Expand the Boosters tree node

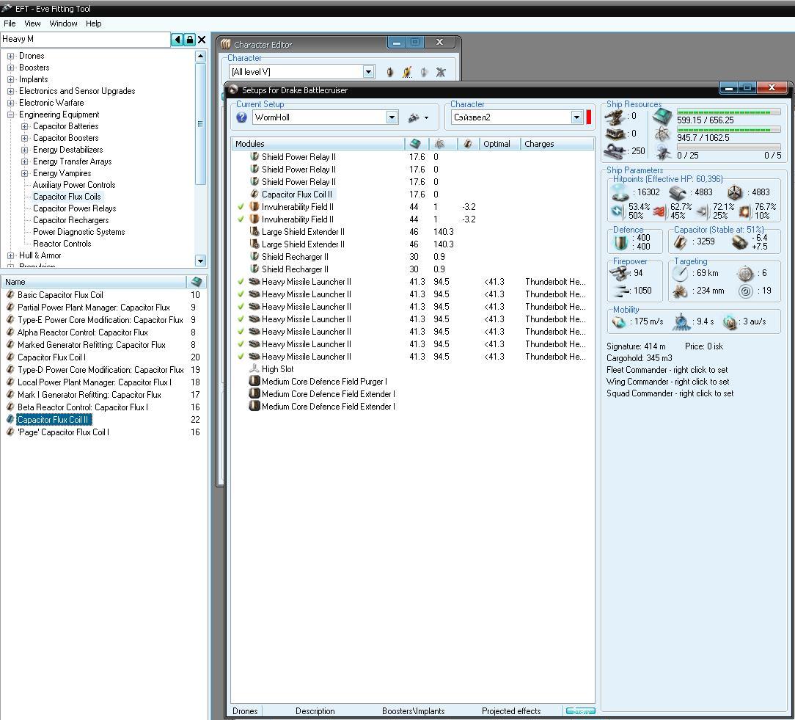coord(11,68)
